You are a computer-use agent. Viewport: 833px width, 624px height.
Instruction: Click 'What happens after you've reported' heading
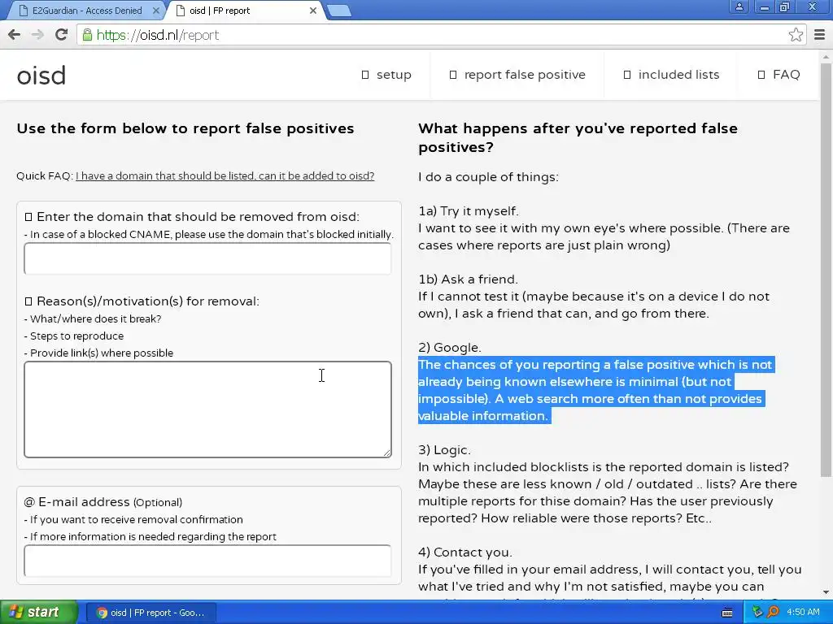[x=578, y=137]
